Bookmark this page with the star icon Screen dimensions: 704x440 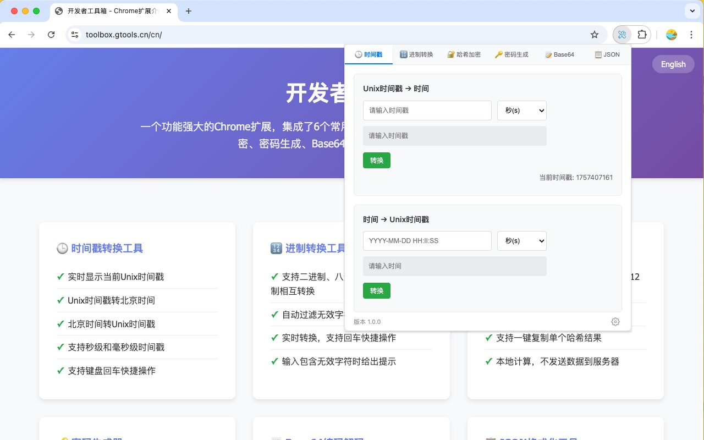595,35
